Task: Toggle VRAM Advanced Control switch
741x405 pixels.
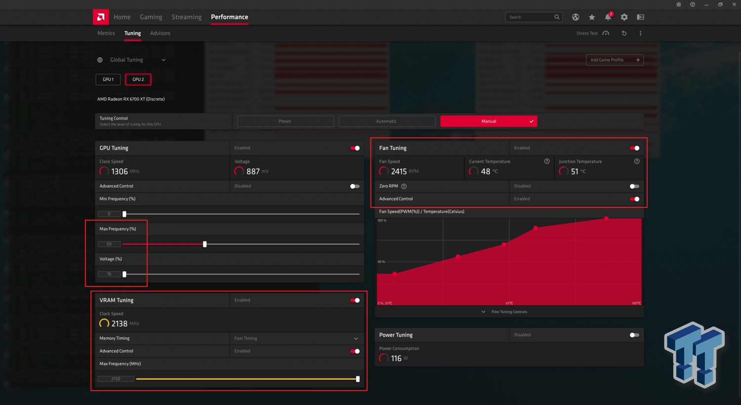Action: point(355,351)
